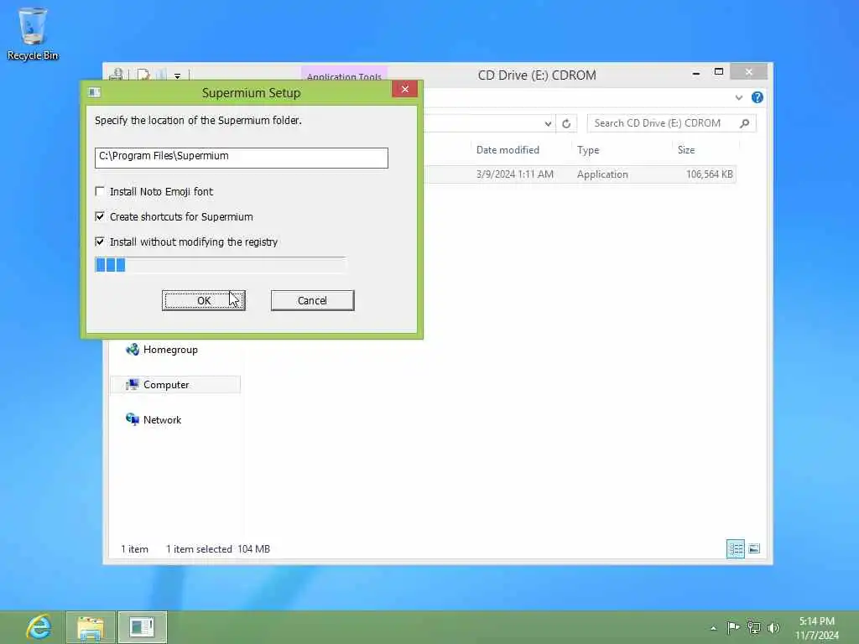
Task: Toggle Install without modifying the registry
Action: pyautogui.click(x=100, y=242)
